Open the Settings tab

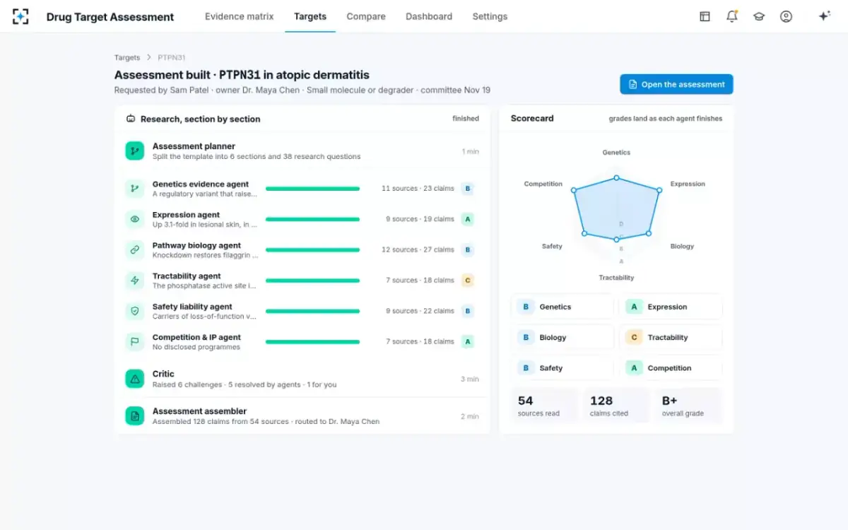490,16
